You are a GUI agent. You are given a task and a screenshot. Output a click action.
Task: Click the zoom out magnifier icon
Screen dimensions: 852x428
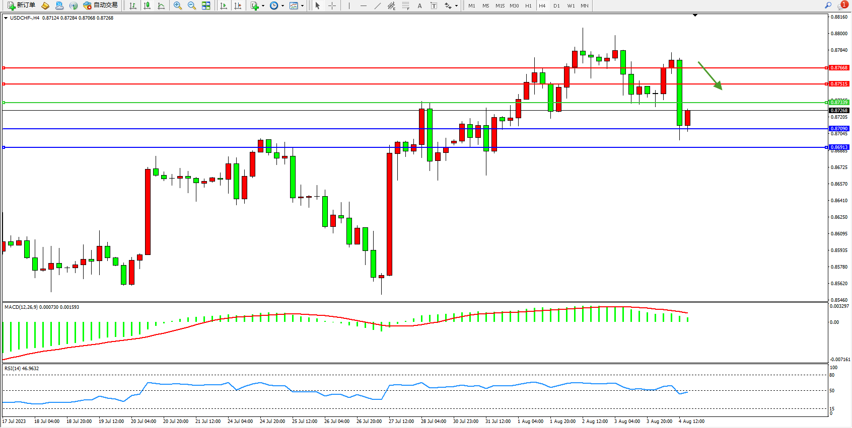[192, 6]
